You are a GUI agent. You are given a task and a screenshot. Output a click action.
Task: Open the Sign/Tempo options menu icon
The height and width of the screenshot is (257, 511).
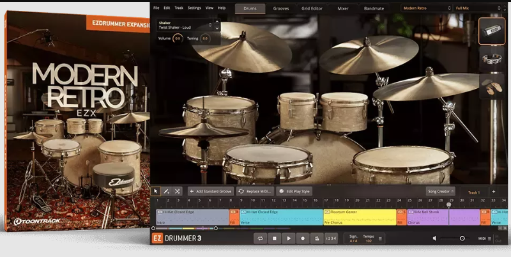tap(380, 238)
